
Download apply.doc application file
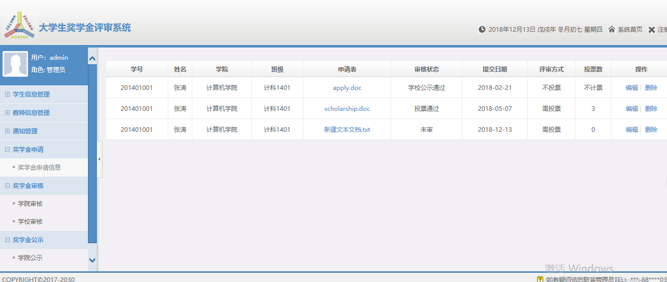347,88
